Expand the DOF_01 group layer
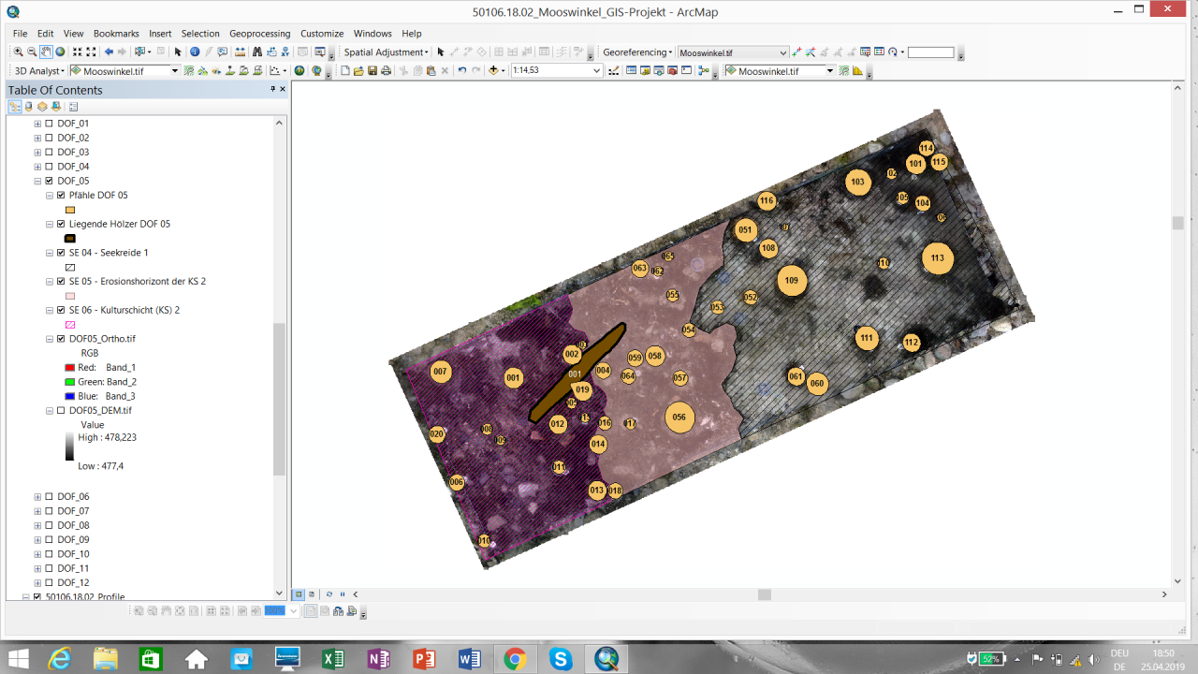The height and width of the screenshot is (674, 1198). pyautogui.click(x=37, y=124)
